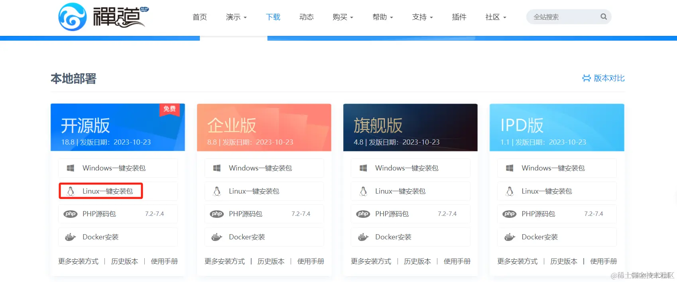This screenshot has width=677, height=282.
Task: Open 更多安装方式 under 旗舰版
Action: point(371,261)
